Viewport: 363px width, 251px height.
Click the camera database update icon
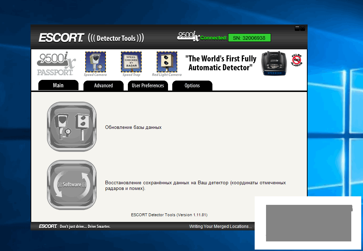pos(72,127)
